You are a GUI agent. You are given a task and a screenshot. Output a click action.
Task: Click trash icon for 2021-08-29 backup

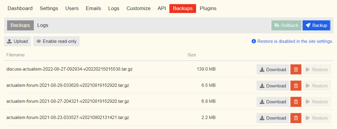tap(296, 86)
